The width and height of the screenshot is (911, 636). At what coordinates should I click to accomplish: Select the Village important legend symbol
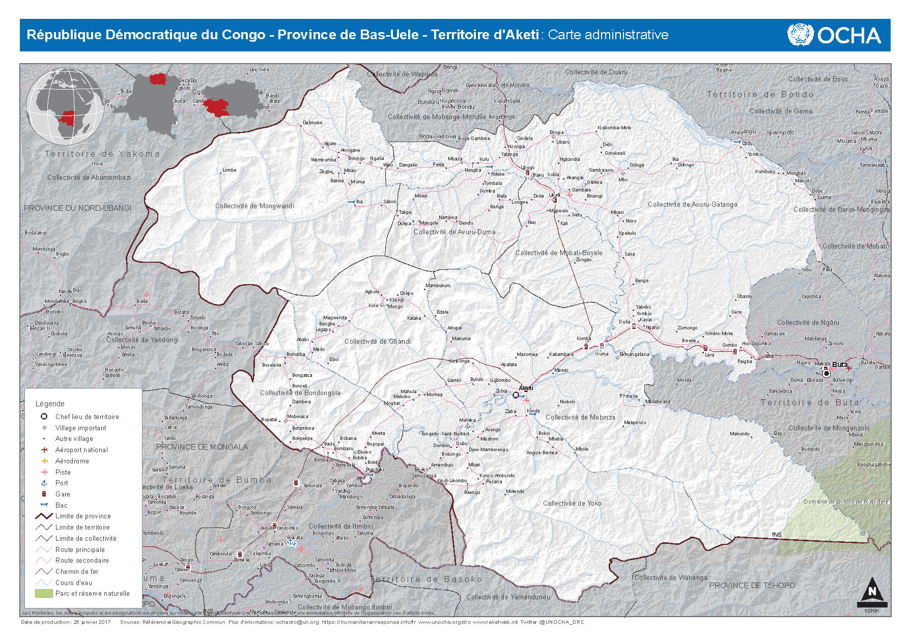tap(44, 428)
